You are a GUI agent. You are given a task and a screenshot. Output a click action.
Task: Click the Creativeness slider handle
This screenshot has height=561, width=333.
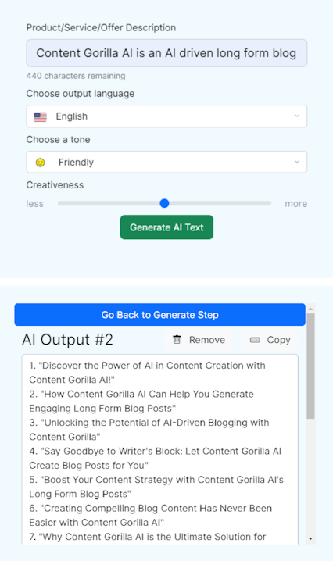164,203
